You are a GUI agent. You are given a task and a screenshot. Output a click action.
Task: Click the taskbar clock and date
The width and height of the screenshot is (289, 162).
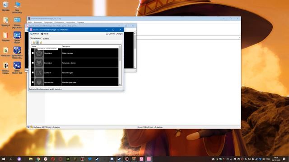(276, 159)
